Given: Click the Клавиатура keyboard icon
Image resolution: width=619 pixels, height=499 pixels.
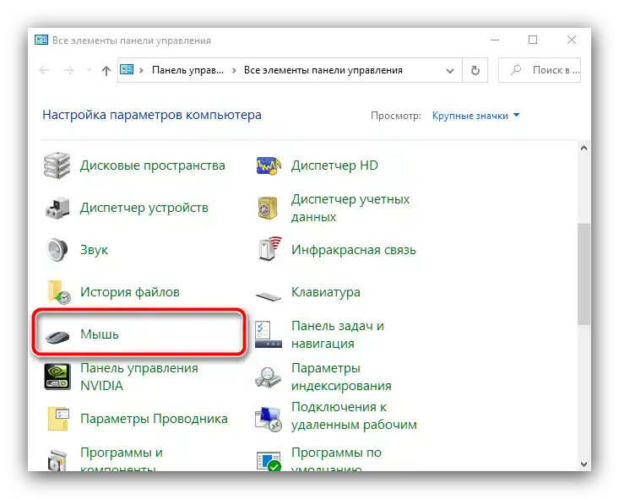Looking at the screenshot, I should (x=269, y=296).
